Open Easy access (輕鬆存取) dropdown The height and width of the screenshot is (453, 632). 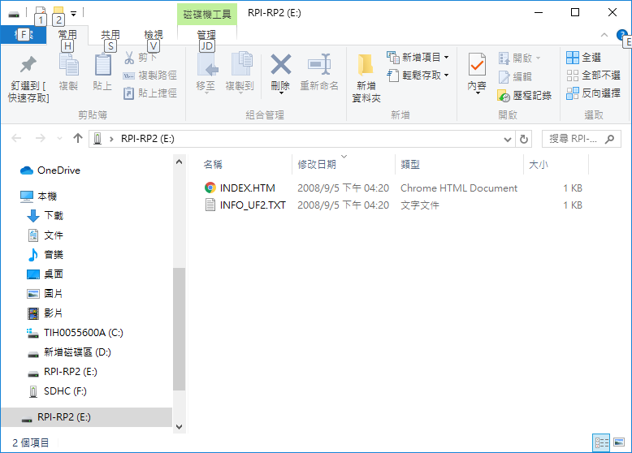point(418,75)
